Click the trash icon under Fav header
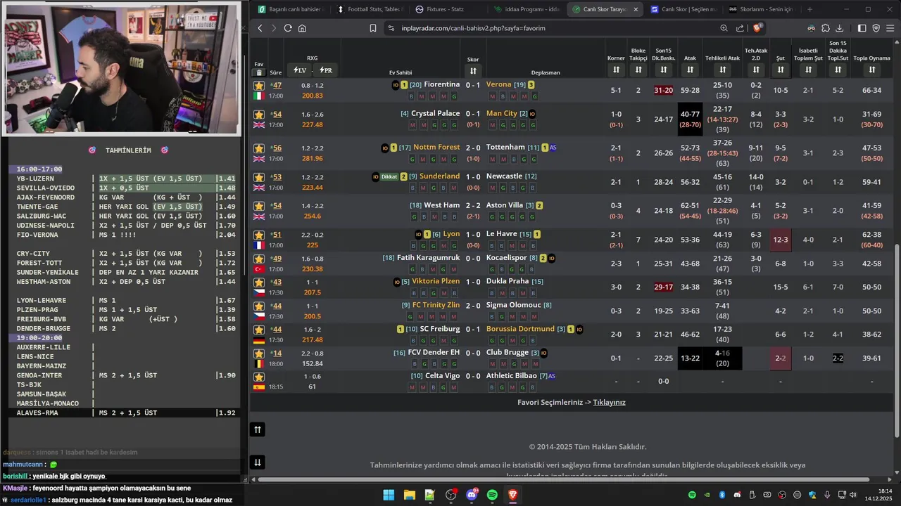The image size is (901, 506). click(x=258, y=72)
